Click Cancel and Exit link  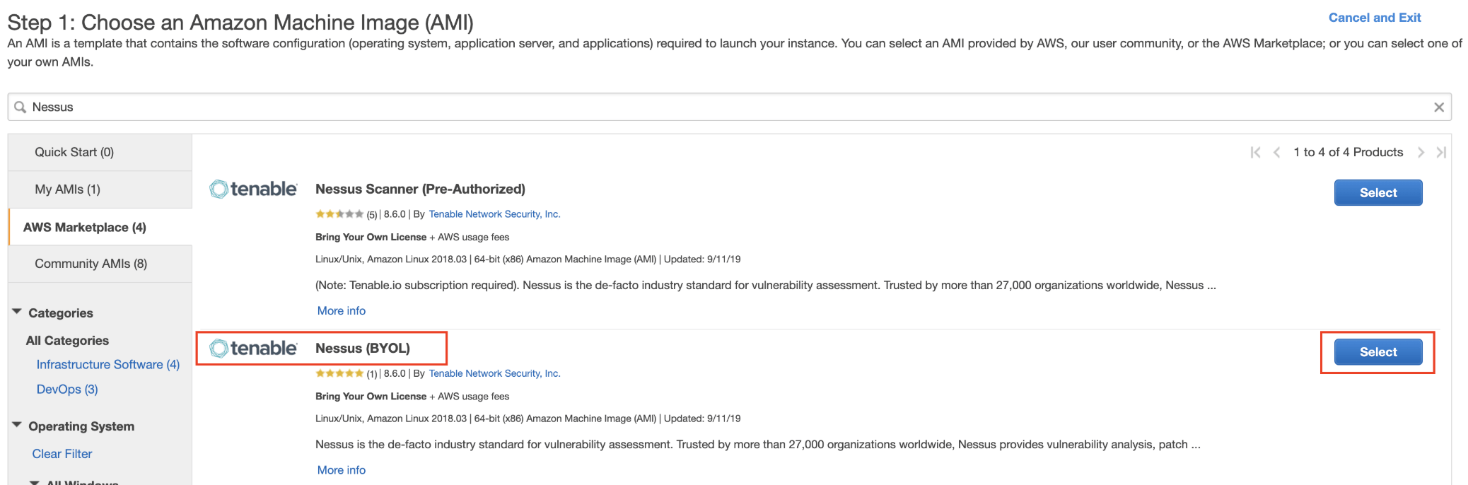tap(1375, 18)
